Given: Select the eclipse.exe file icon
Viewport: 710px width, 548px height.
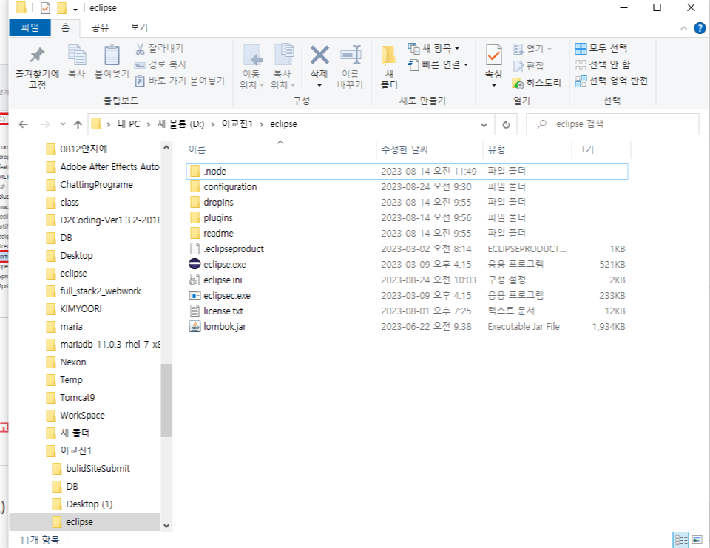Looking at the screenshot, I should pos(195,264).
